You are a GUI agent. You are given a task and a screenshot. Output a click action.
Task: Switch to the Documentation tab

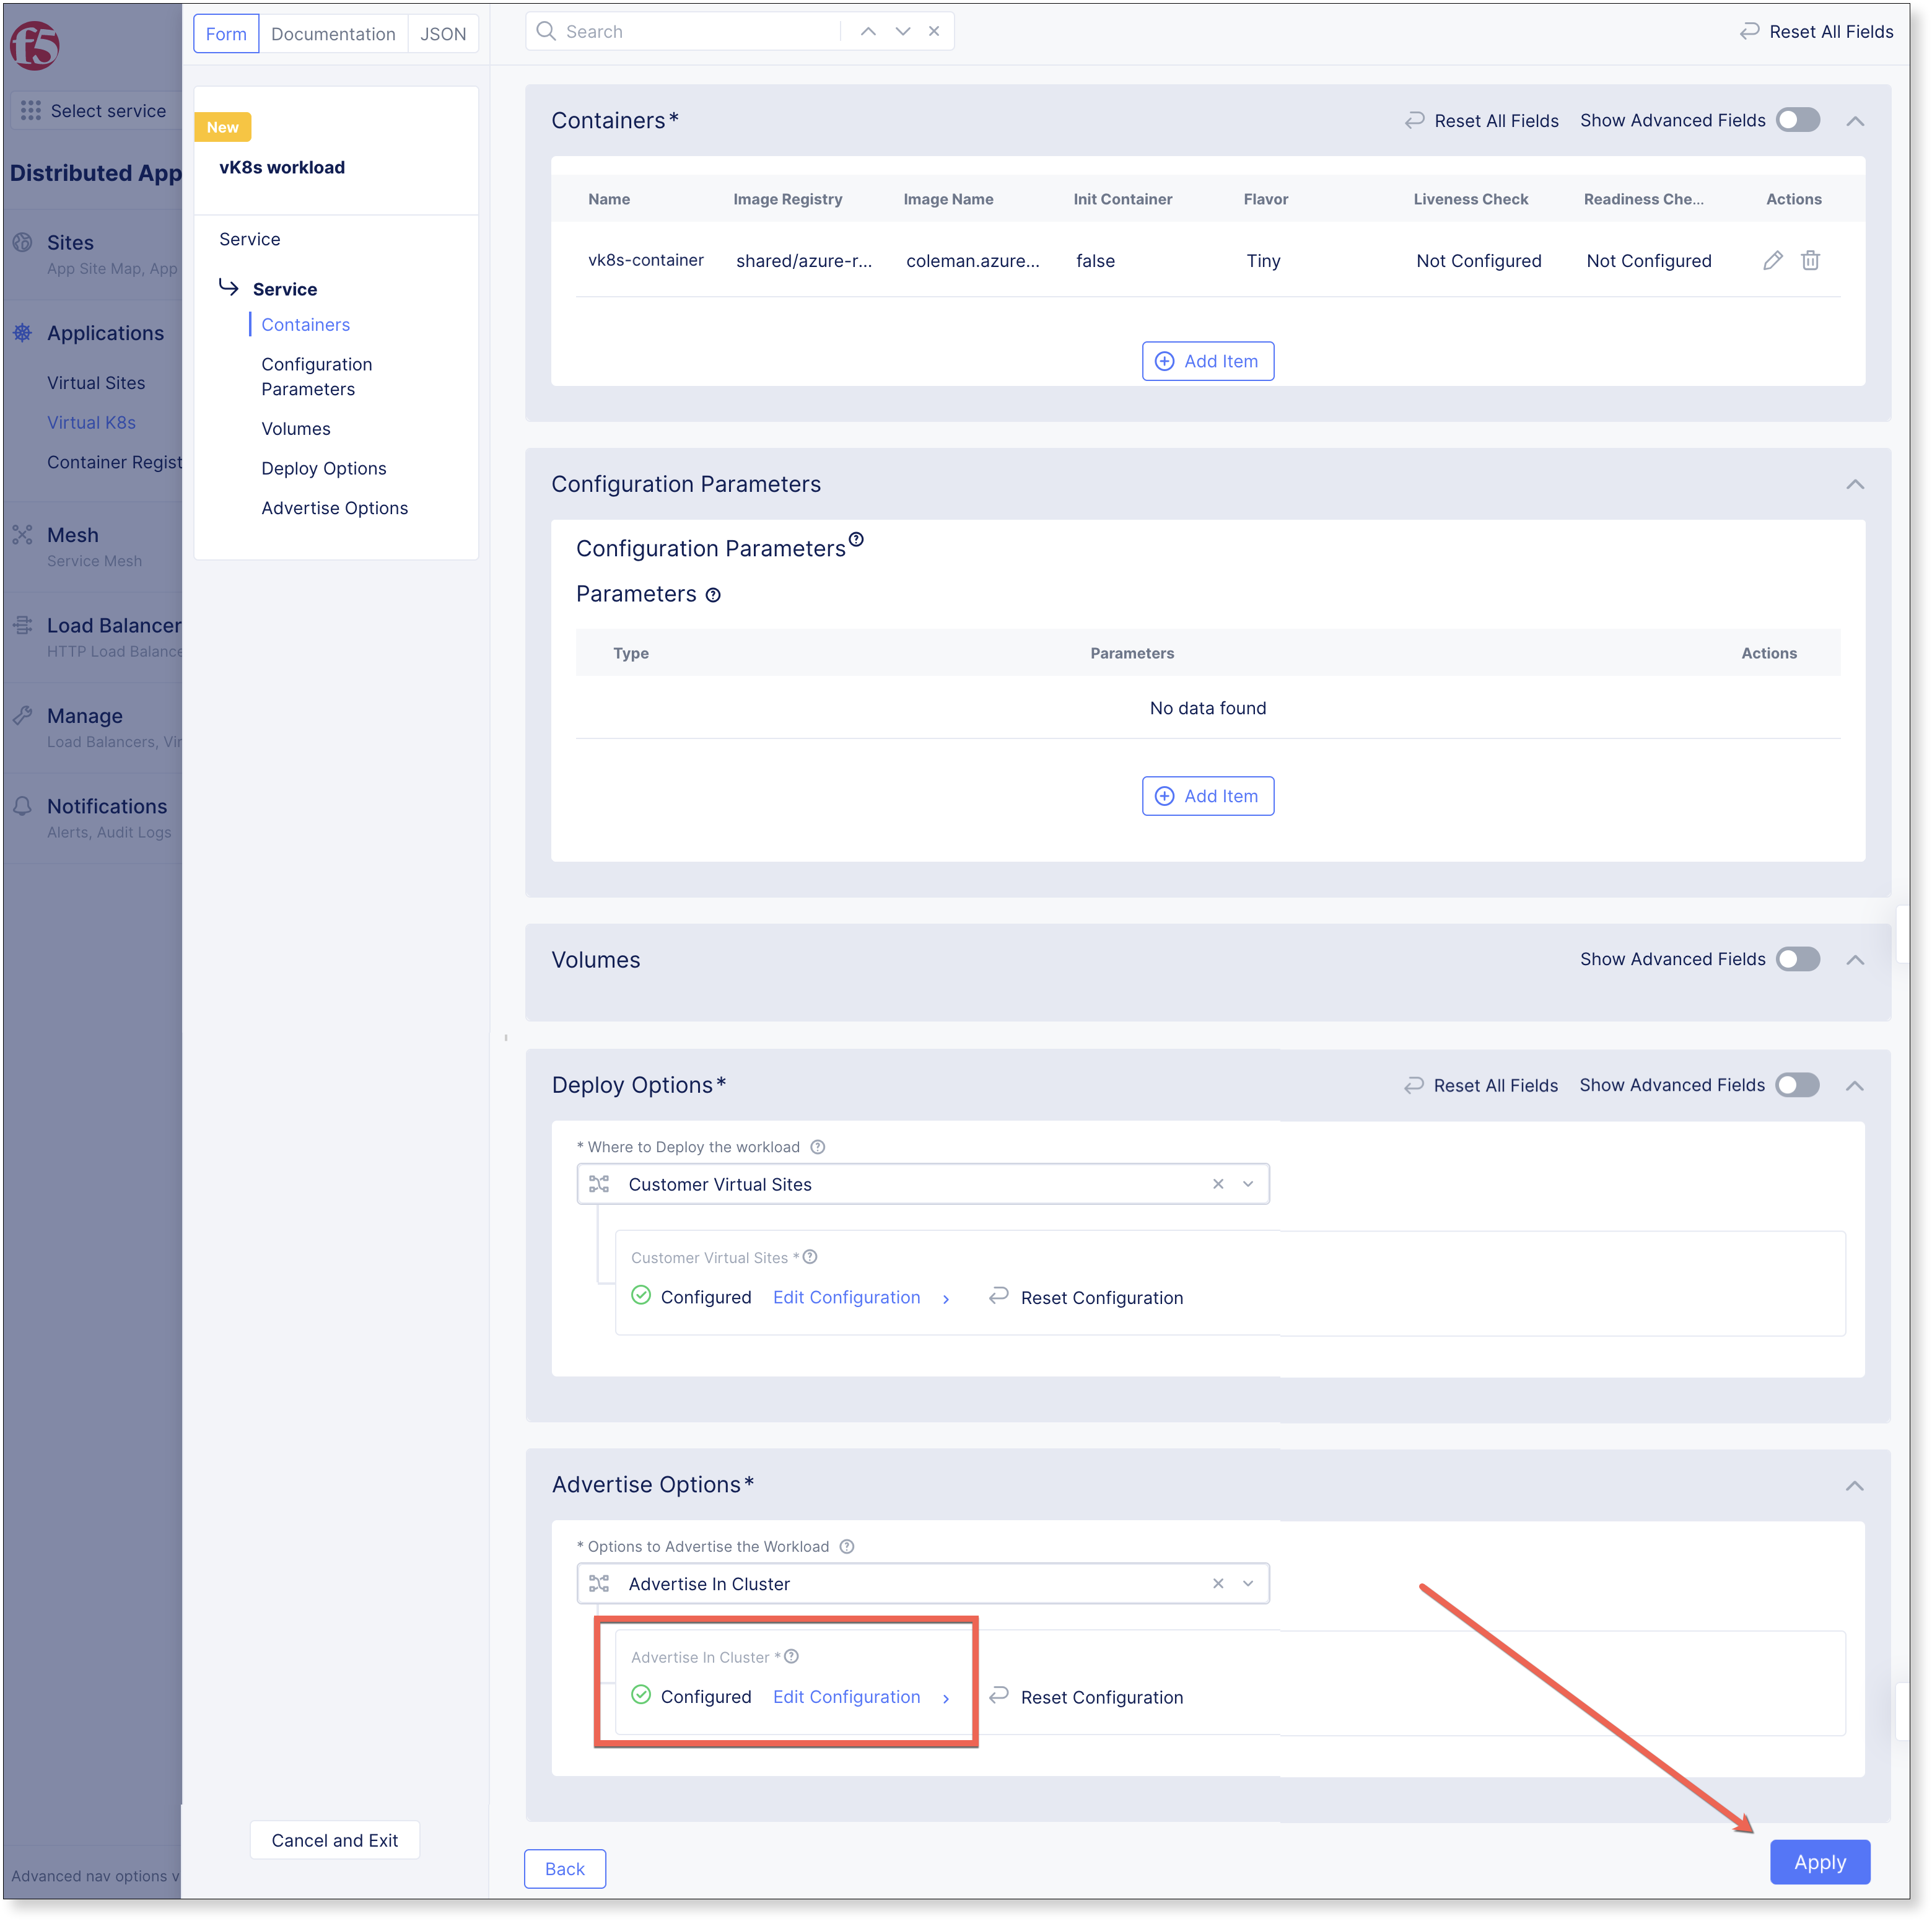pyautogui.click(x=333, y=34)
